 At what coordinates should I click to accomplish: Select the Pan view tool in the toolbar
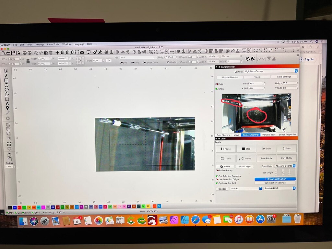click(57, 52)
